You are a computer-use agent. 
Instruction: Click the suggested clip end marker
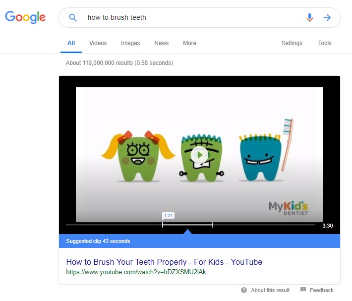coord(213,225)
